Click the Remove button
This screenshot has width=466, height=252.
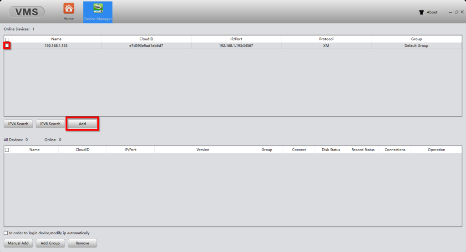[x=82, y=243]
